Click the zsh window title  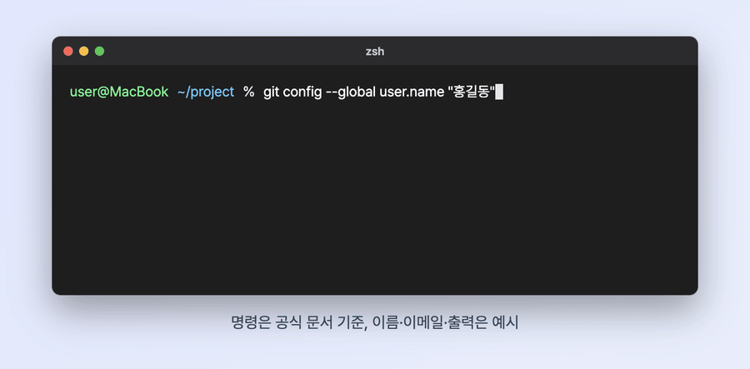pos(375,52)
